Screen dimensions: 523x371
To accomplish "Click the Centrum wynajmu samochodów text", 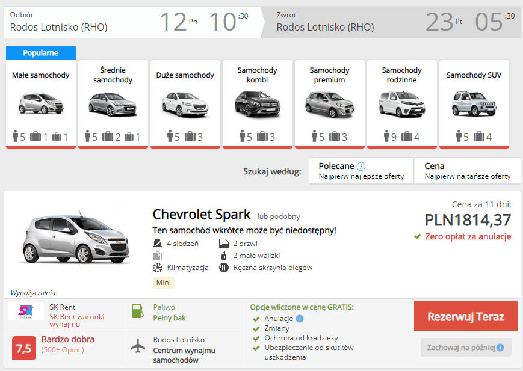I will (x=184, y=355).
